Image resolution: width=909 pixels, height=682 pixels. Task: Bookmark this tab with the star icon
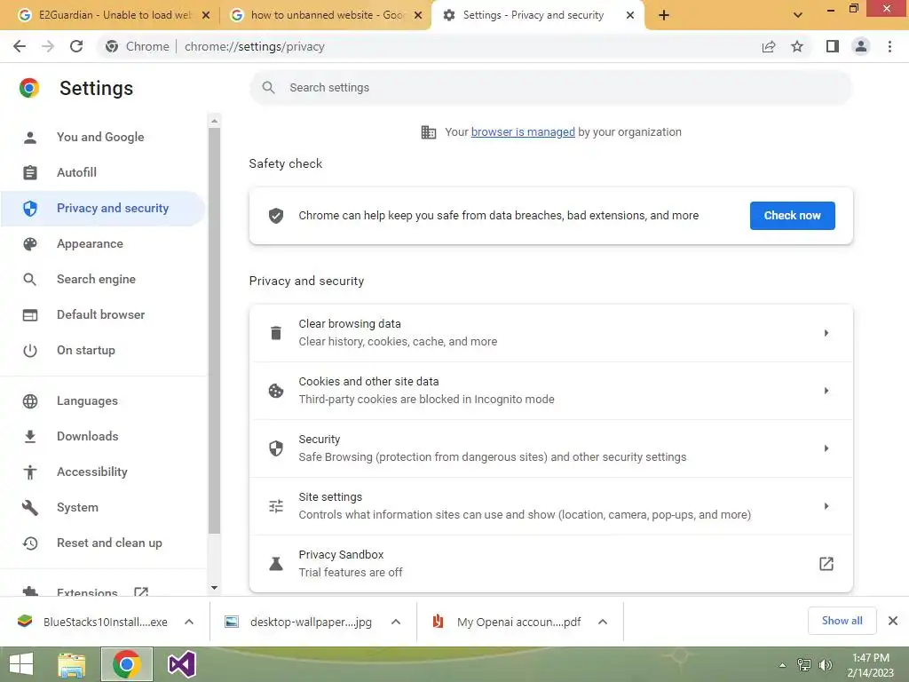(x=797, y=46)
